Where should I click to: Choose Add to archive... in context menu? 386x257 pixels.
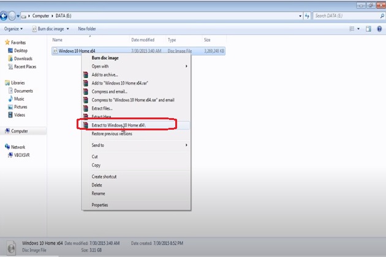point(136,75)
